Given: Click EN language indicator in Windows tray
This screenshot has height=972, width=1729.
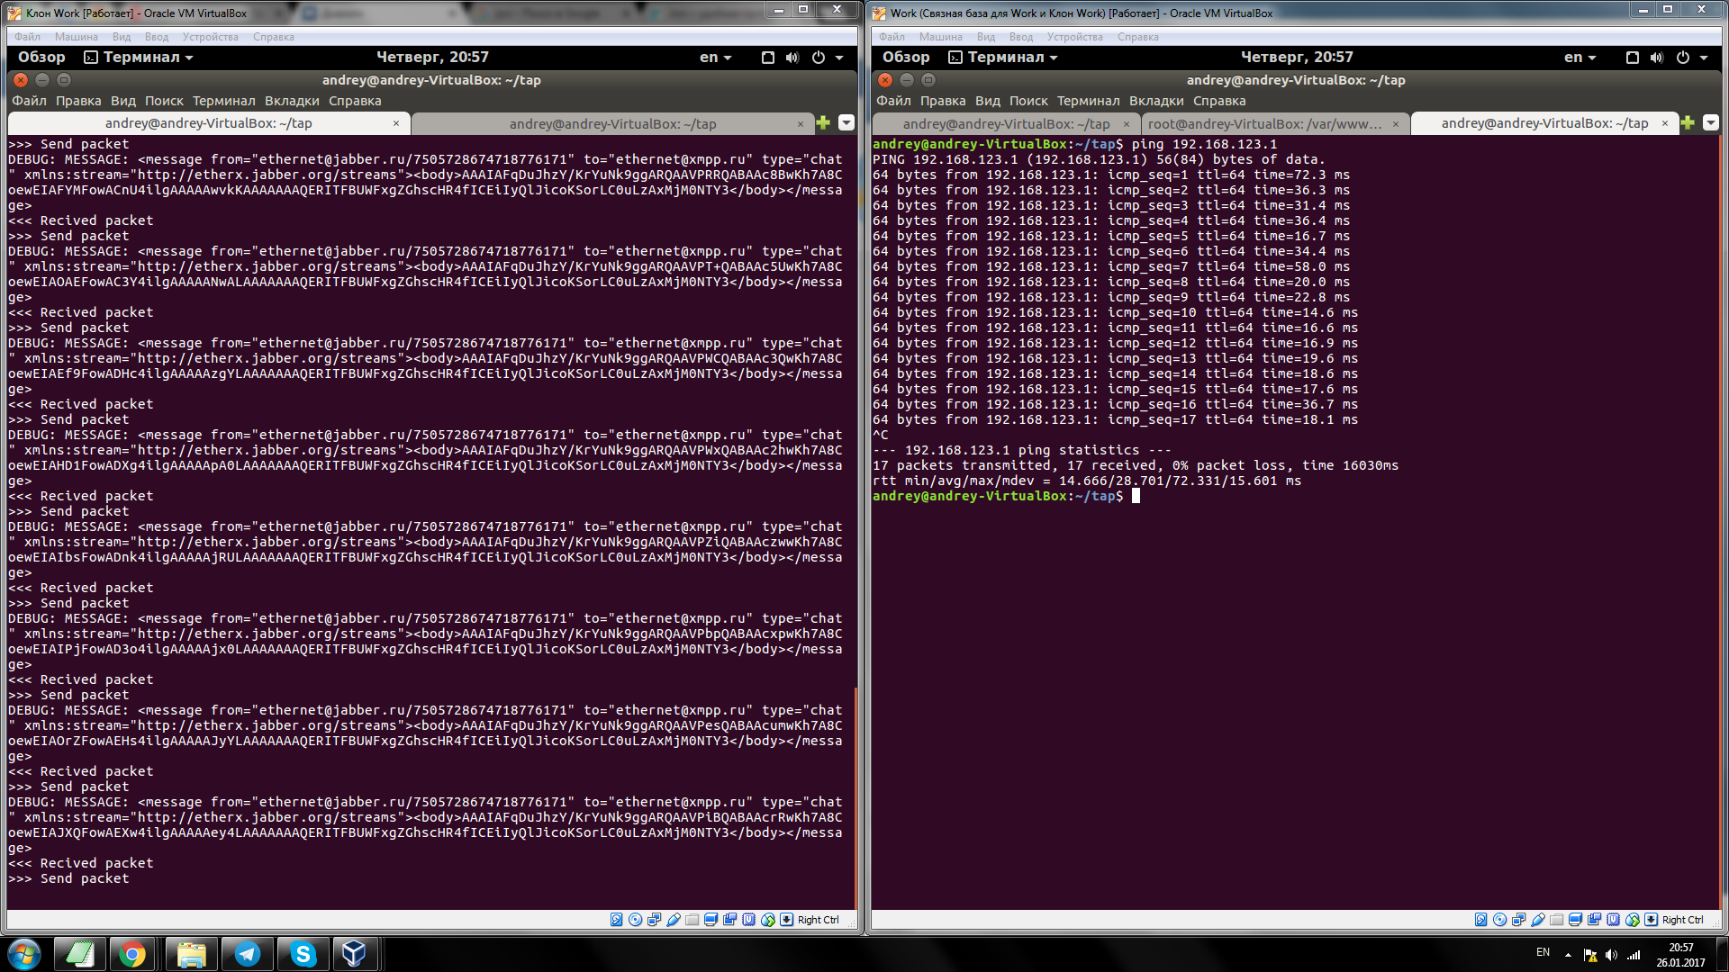Looking at the screenshot, I should point(1543,952).
